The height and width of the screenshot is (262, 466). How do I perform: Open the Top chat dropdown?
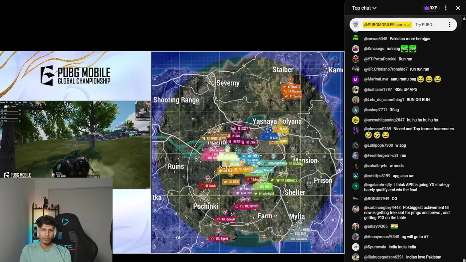point(364,8)
